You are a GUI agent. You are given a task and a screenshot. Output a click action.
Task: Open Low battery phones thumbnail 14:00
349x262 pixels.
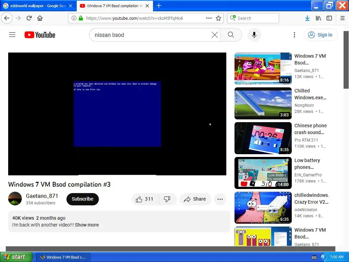coord(263,173)
